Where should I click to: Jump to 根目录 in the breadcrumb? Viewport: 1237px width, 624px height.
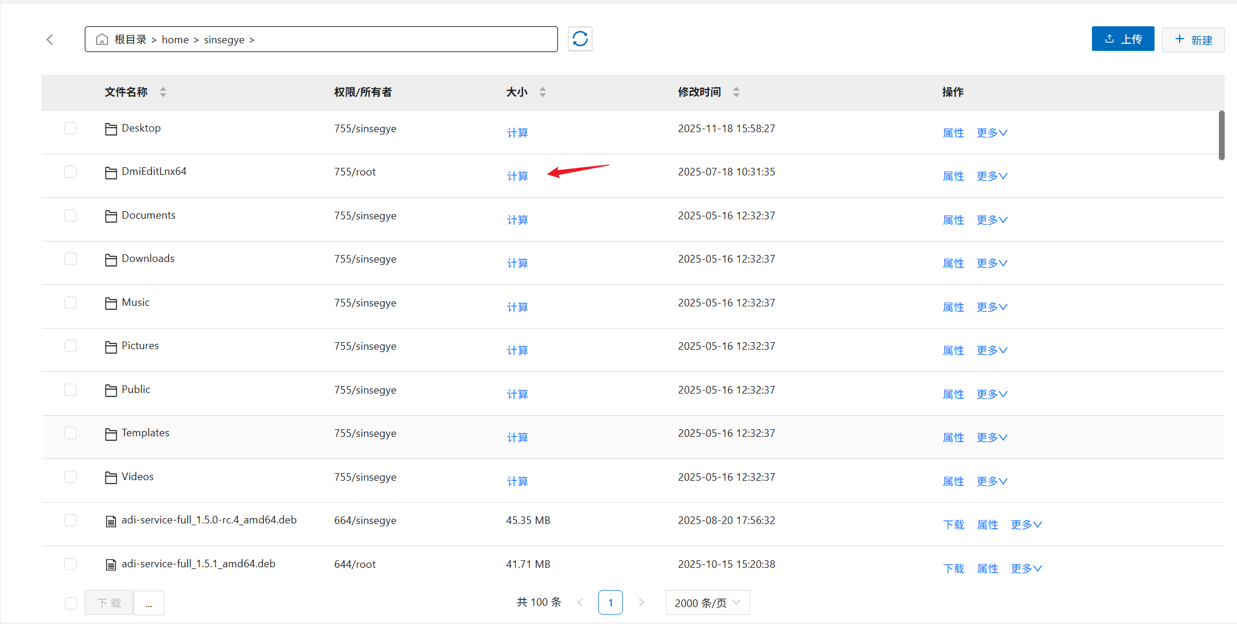(x=130, y=39)
